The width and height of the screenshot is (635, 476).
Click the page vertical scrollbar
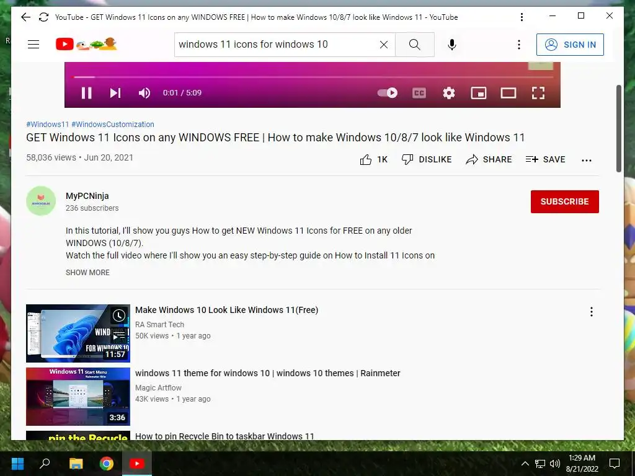(x=618, y=128)
